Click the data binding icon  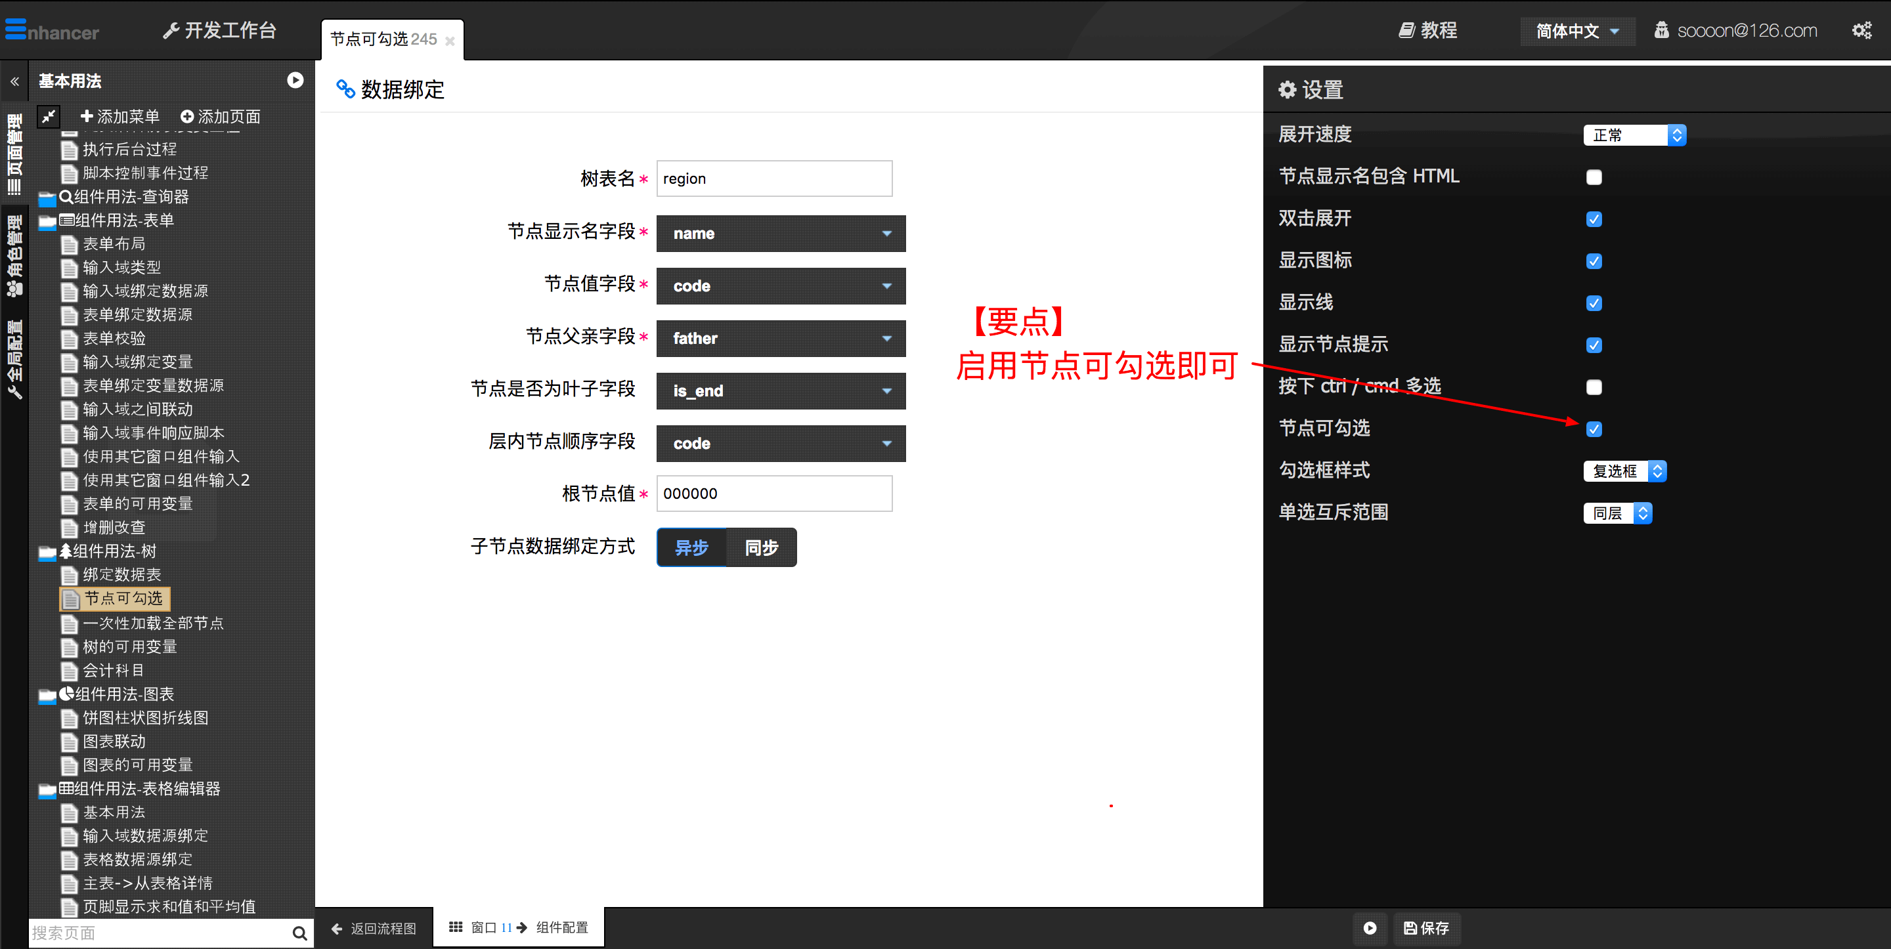pyautogui.click(x=347, y=89)
